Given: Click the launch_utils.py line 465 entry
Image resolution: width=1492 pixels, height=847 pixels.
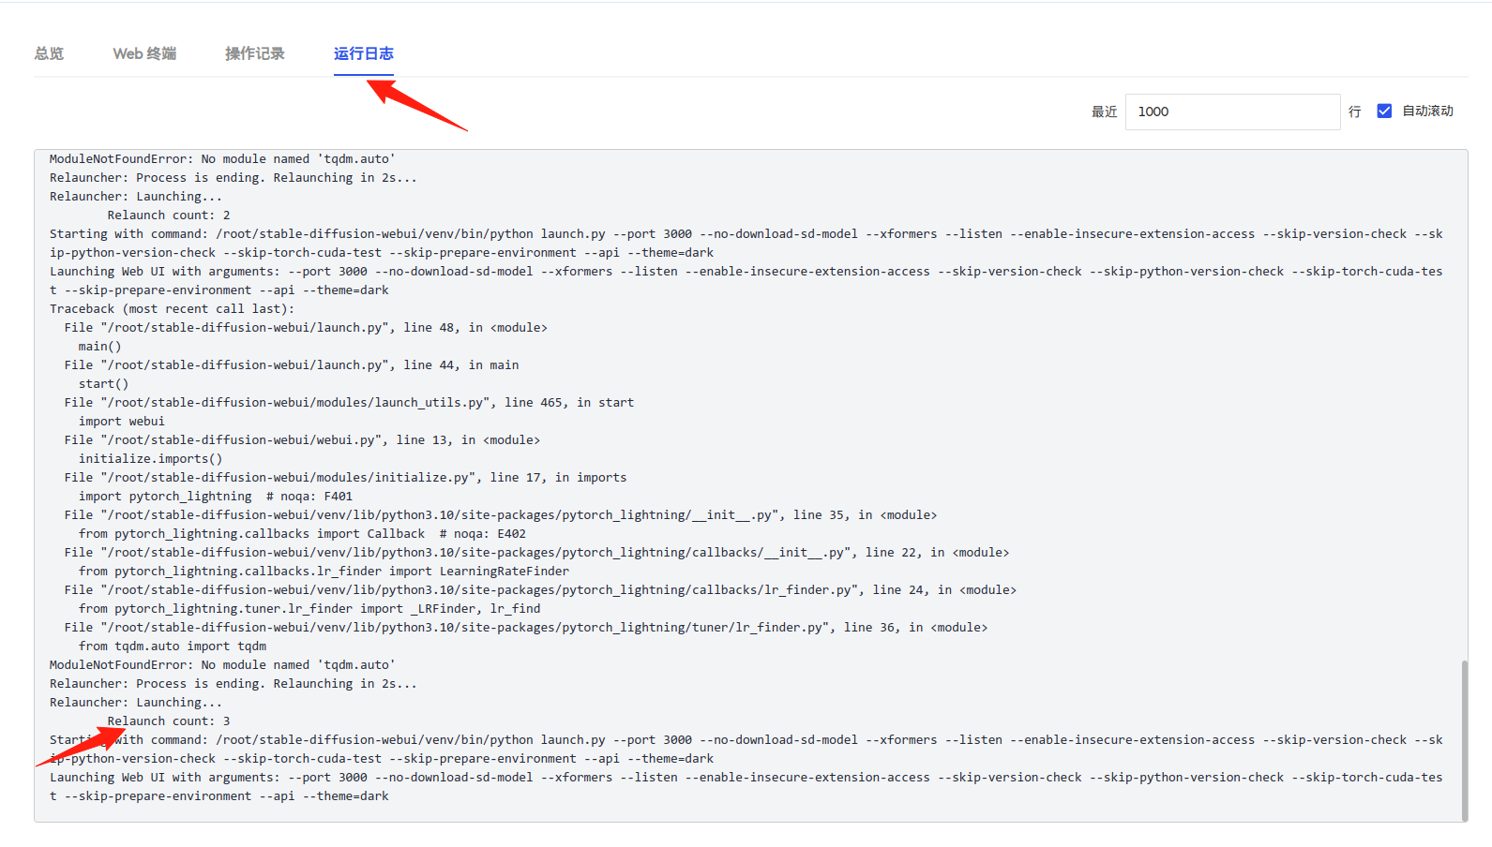Looking at the screenshot, I should (x=349, y=402).
